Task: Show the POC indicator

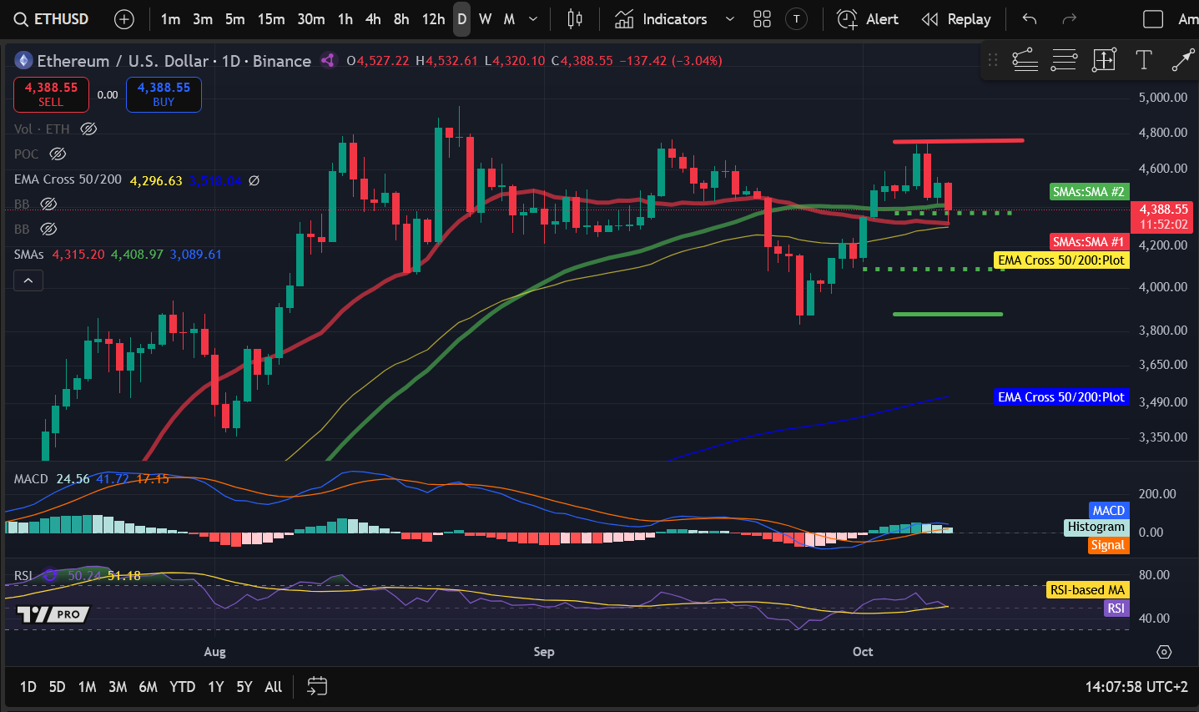Action: [58, 154]
